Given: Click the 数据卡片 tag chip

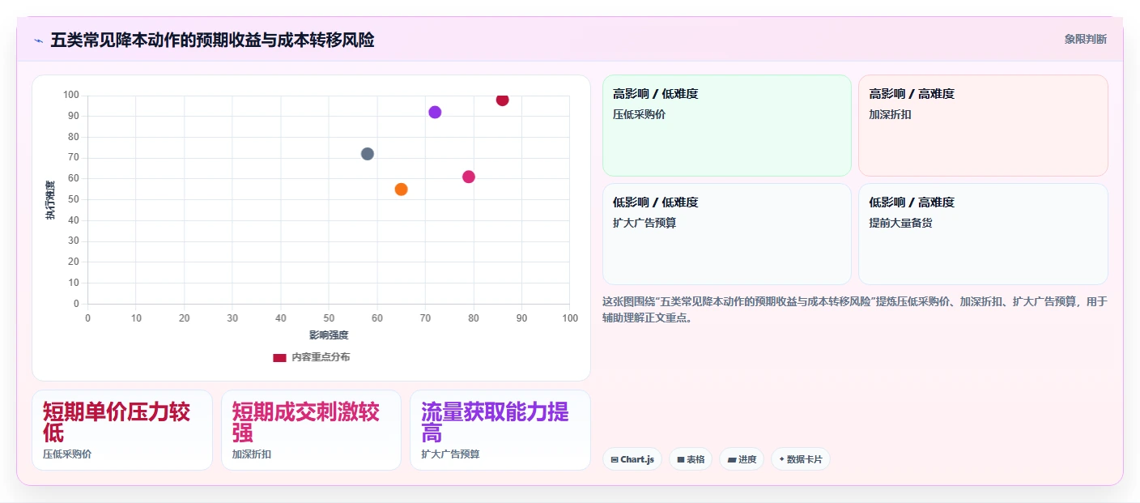Looking at the screenshot, I should pos(800,459).
